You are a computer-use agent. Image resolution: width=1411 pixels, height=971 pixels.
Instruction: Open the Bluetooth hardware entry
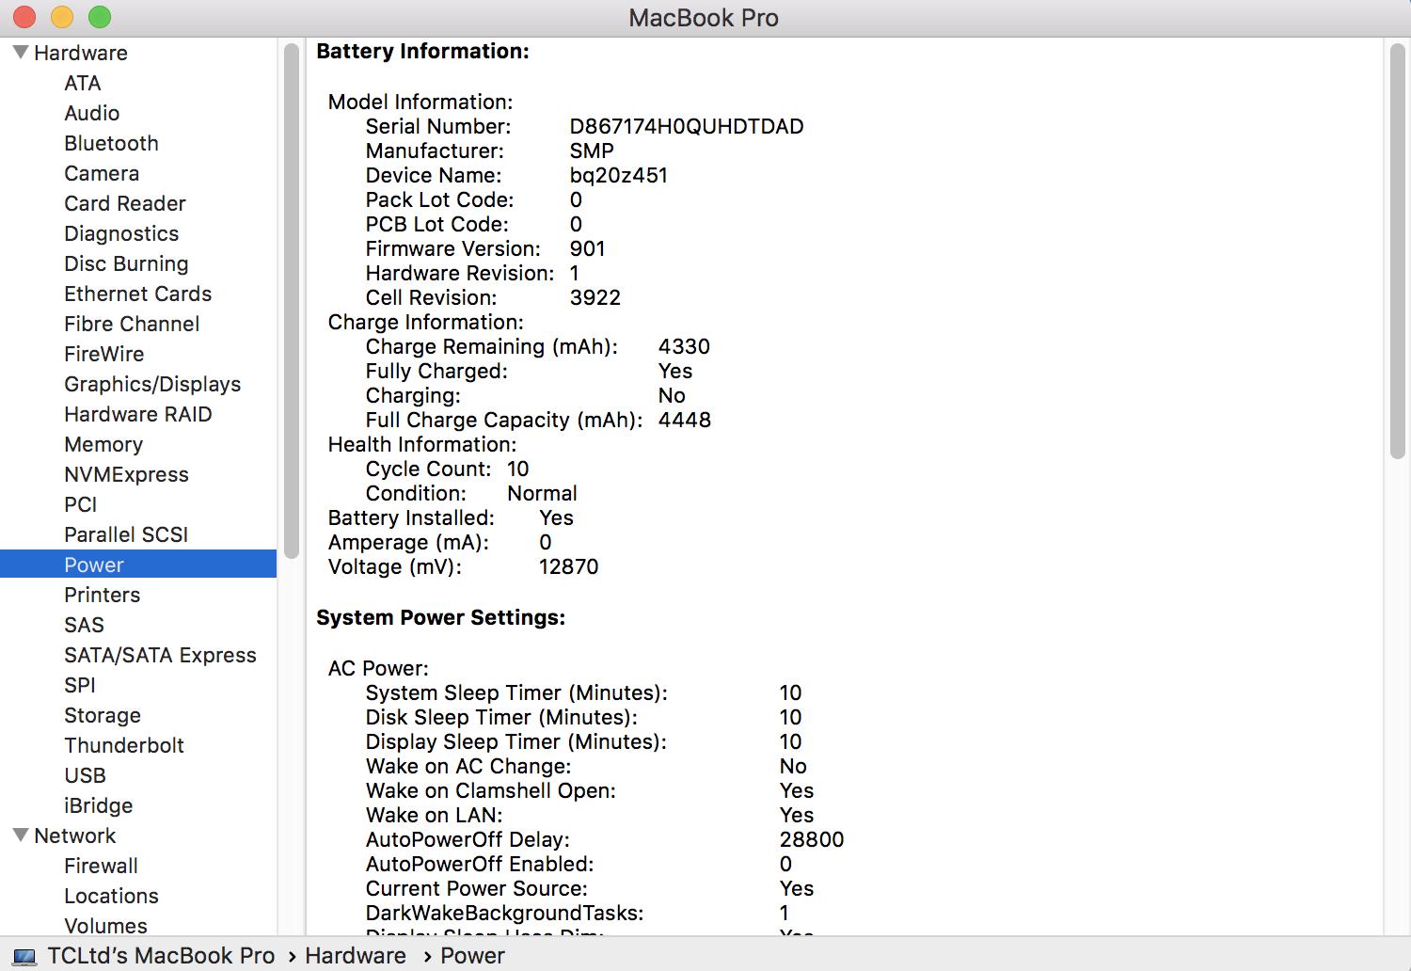[111, 143]
